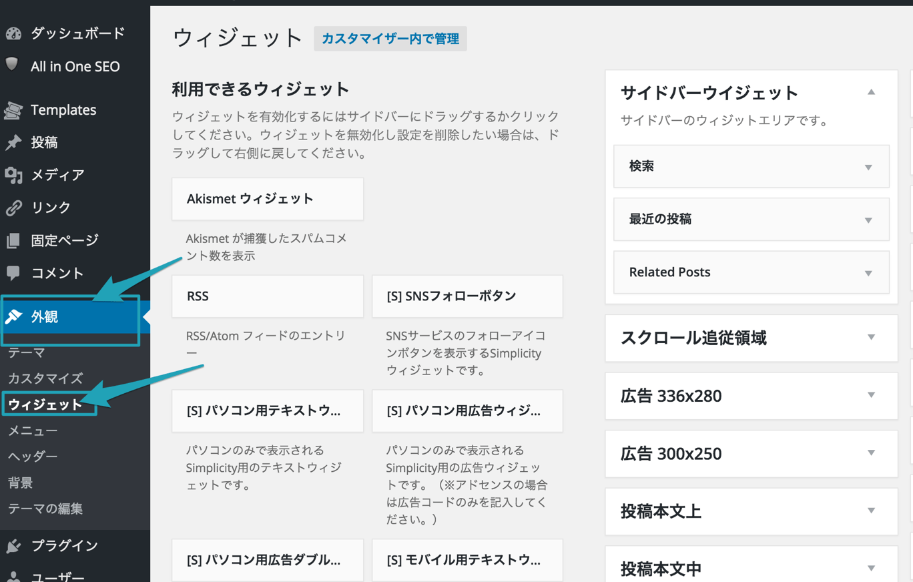Click the Related Posts widget title
The width and height of the screenshot is (913, 582).
[669, 272]
